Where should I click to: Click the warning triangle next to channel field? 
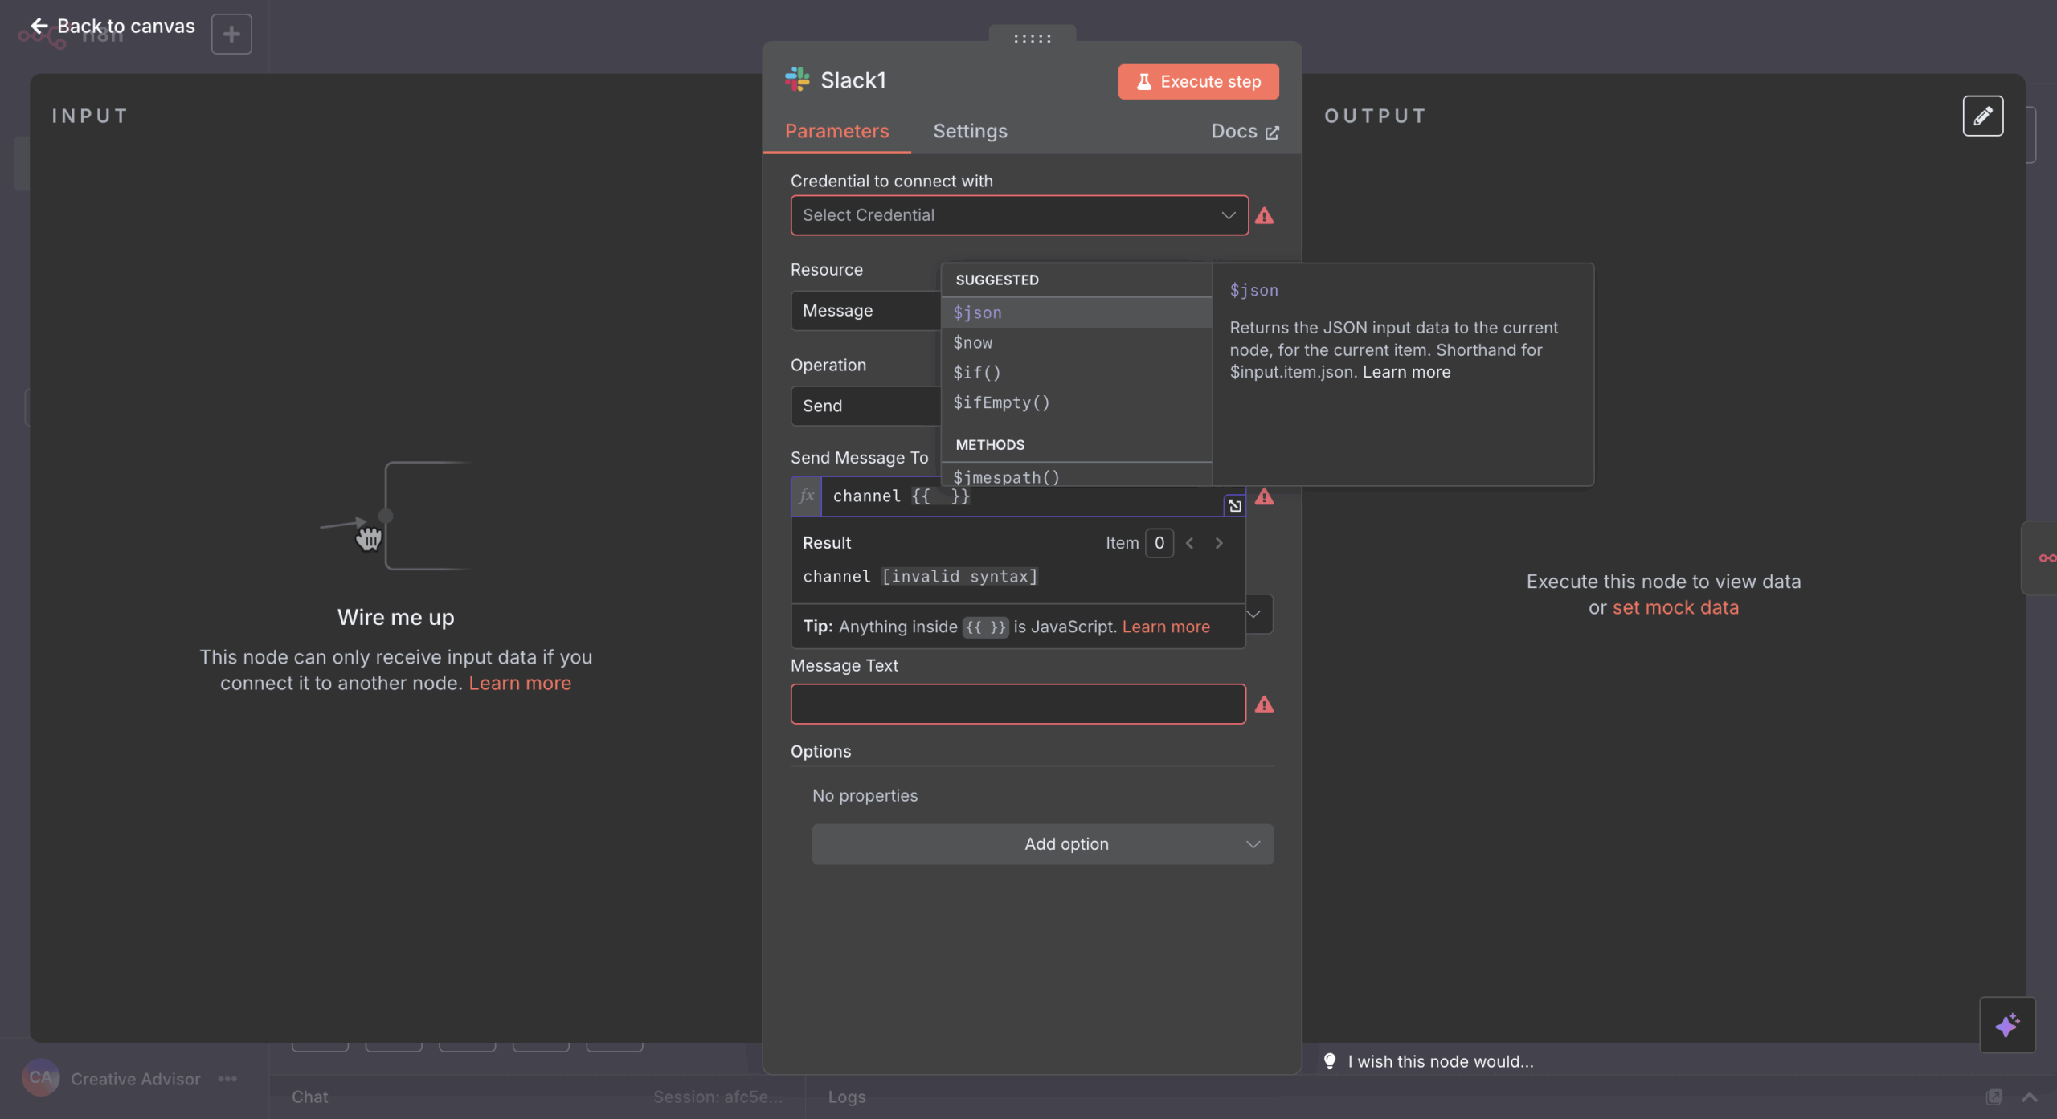click(x=1265, y=497)
